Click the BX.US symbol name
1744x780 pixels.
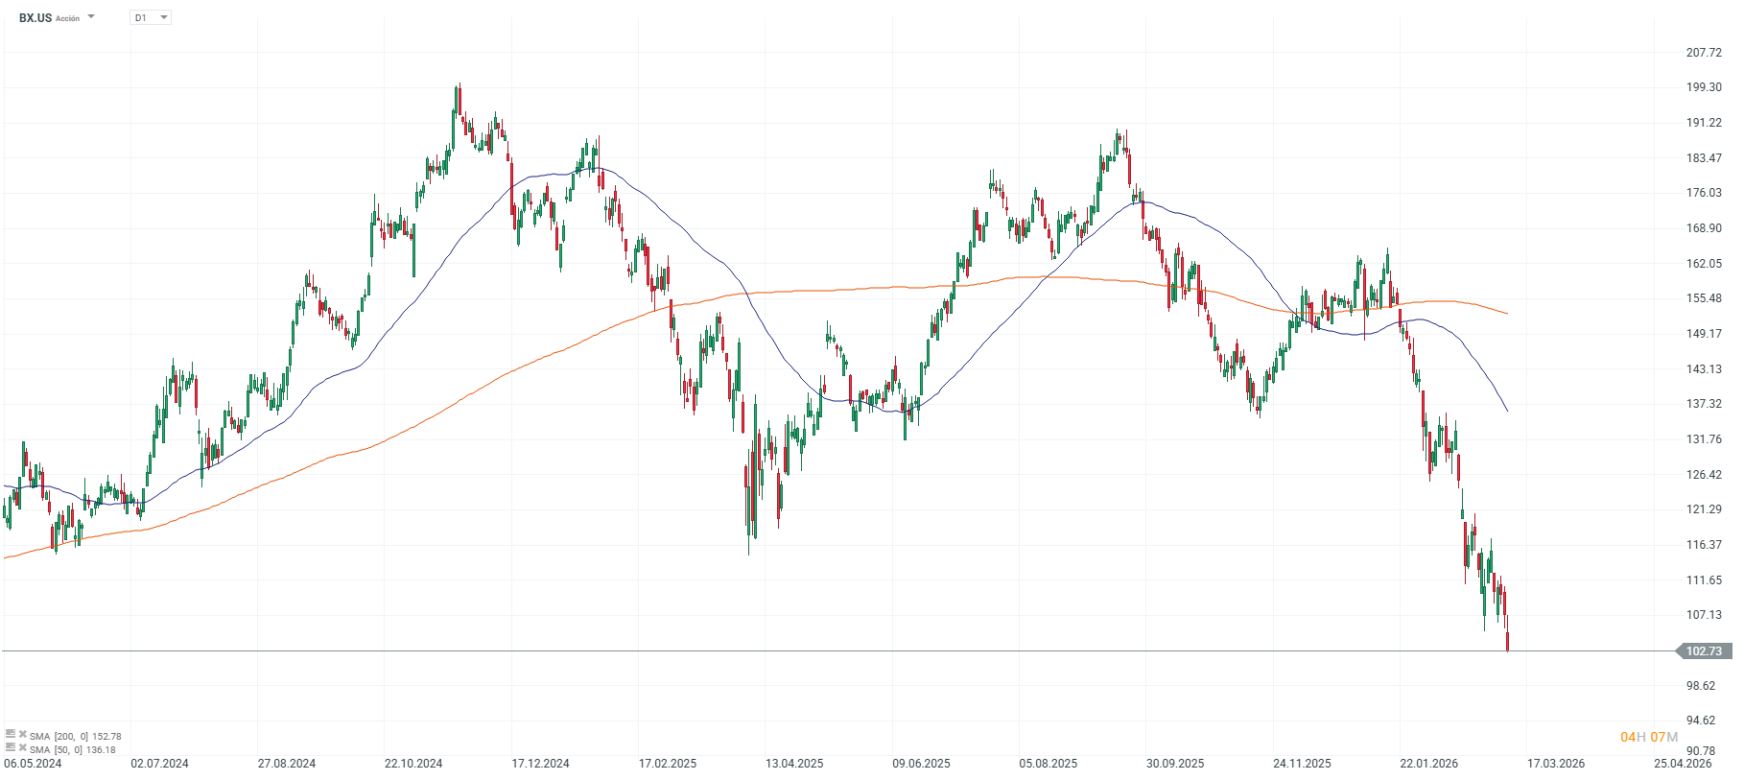click(35, 18)
